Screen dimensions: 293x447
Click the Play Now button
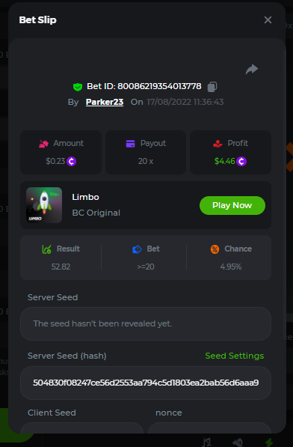tap(232, 205)
